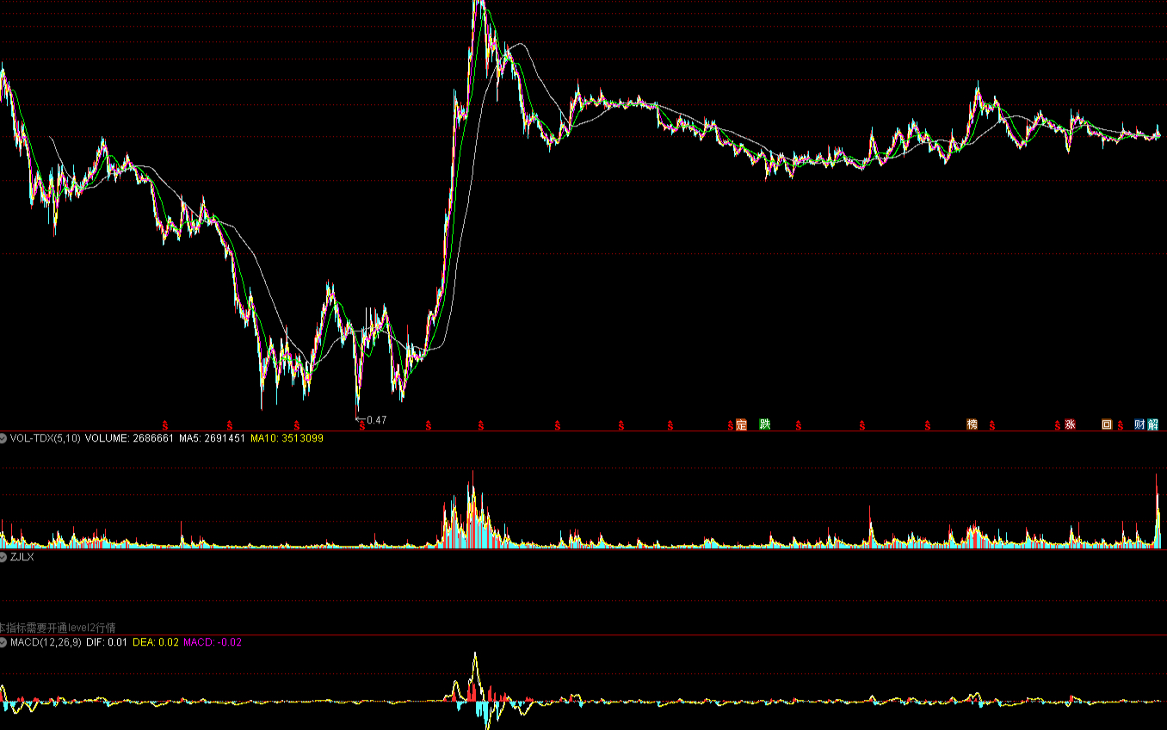Click the VOLUME: 2686661 readout
Screen dimensions: 1167x730
(129, 438)
